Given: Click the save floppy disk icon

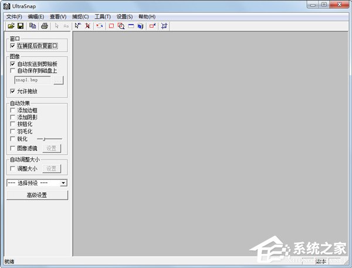Looking at the screenshot, I should coord(21,26).
